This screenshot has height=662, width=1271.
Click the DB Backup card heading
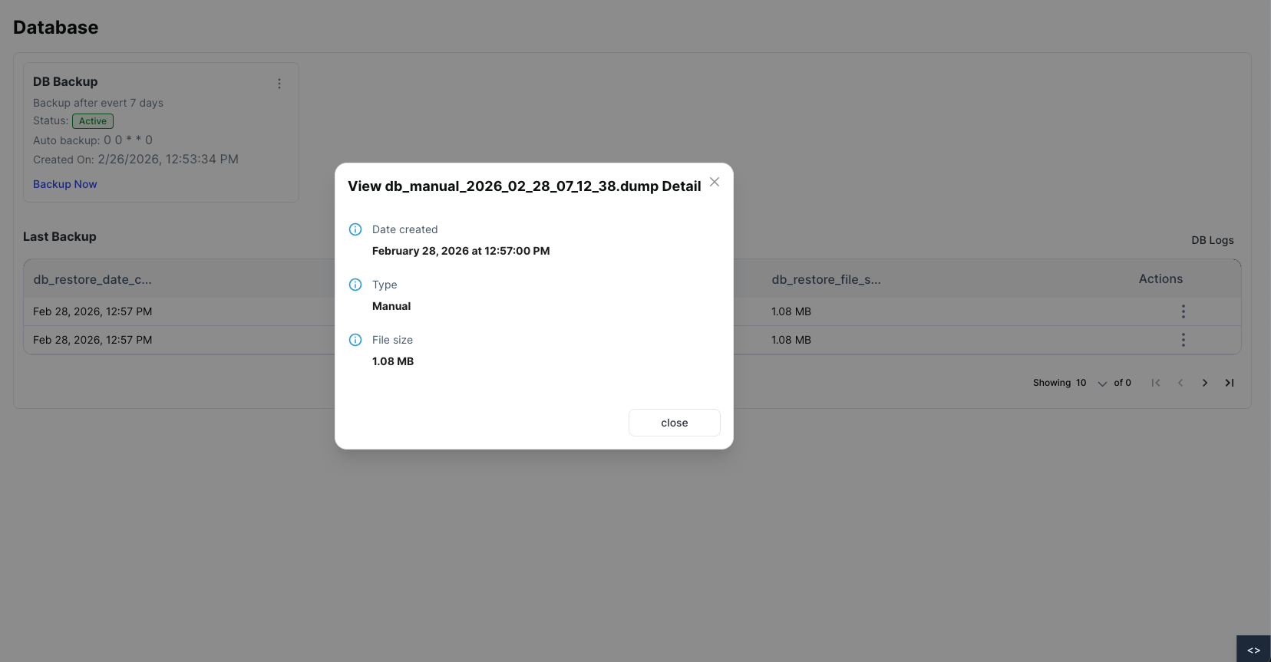click(x=65, y=81)
